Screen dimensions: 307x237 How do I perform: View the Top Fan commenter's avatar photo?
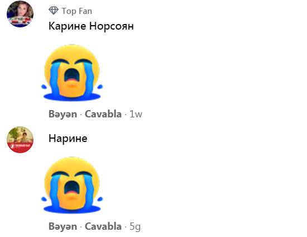coord(20,14)
